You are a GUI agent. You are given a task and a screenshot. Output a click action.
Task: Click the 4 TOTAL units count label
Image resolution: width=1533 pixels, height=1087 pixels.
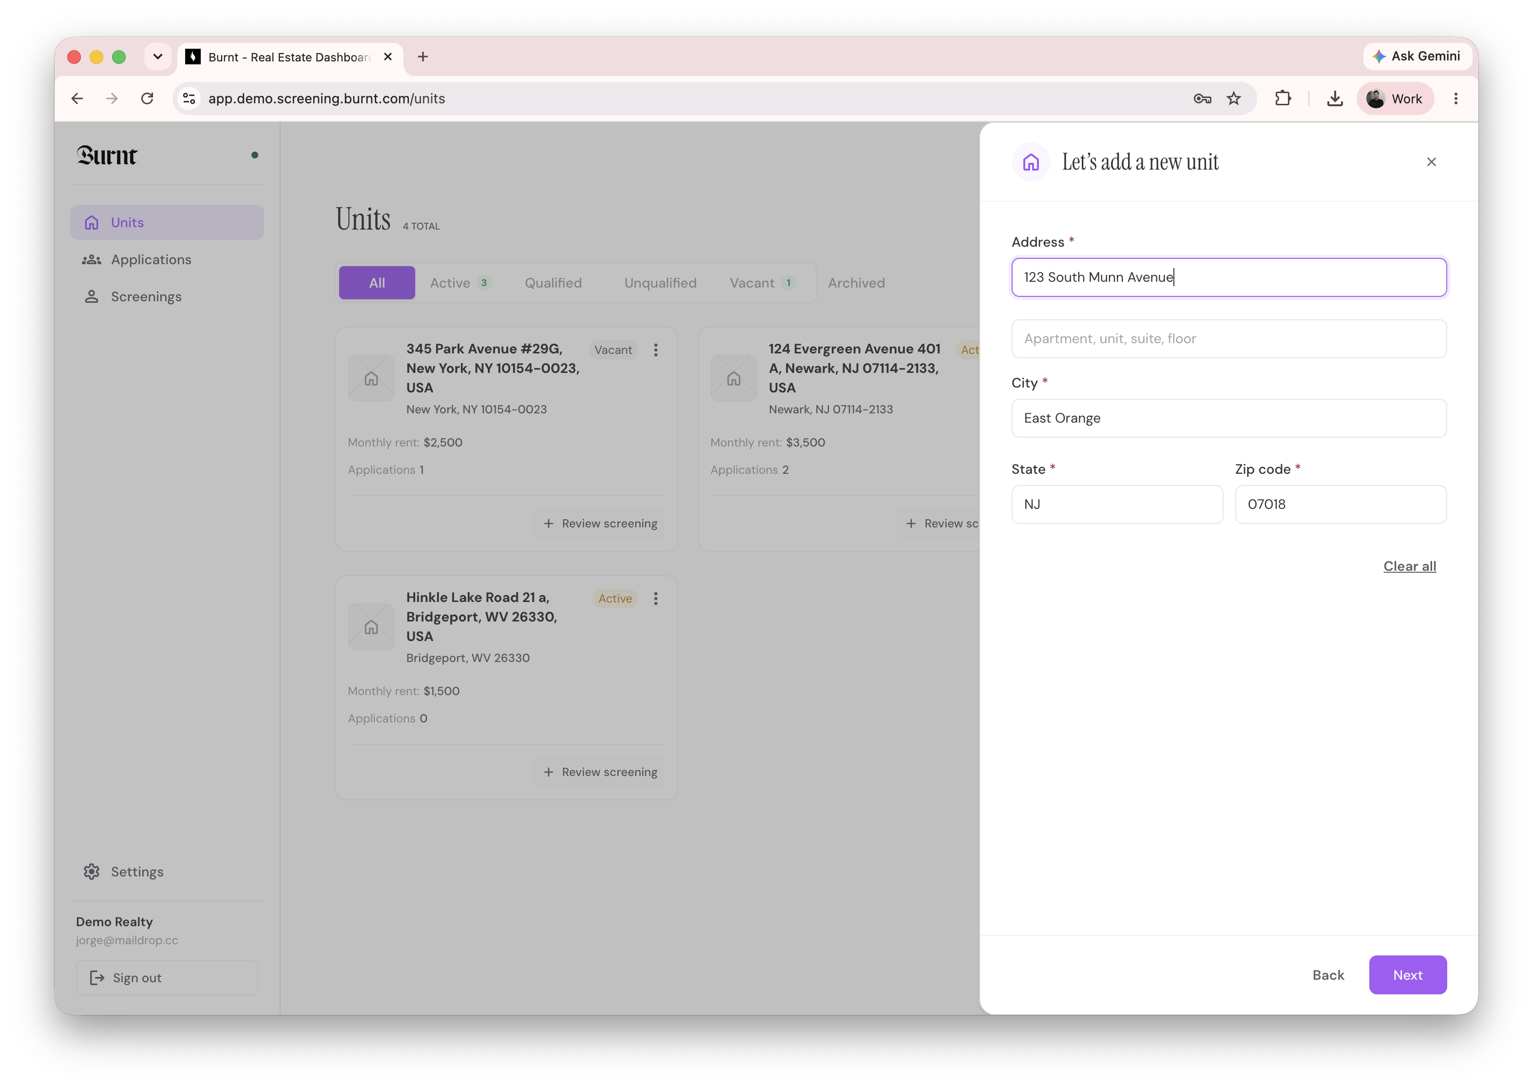click(422, 226)
